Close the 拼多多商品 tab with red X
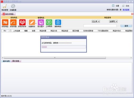 click(132, 14)
